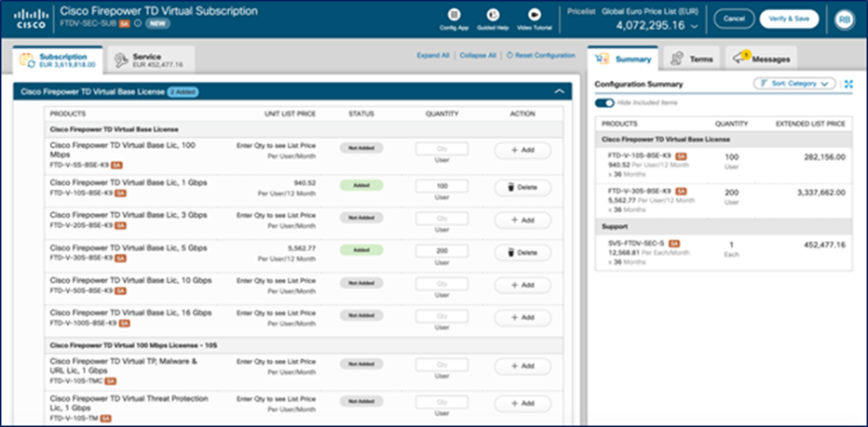Click Collapse All link

[x=478, y=55]
